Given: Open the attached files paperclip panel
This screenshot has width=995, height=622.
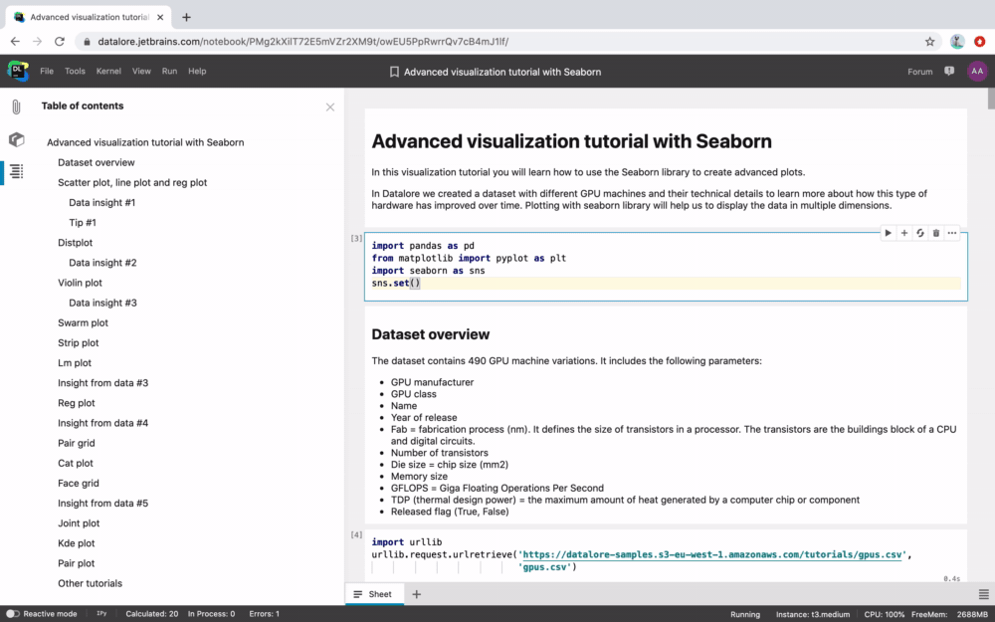Looking at the screenshot, I should pos(17,106).
